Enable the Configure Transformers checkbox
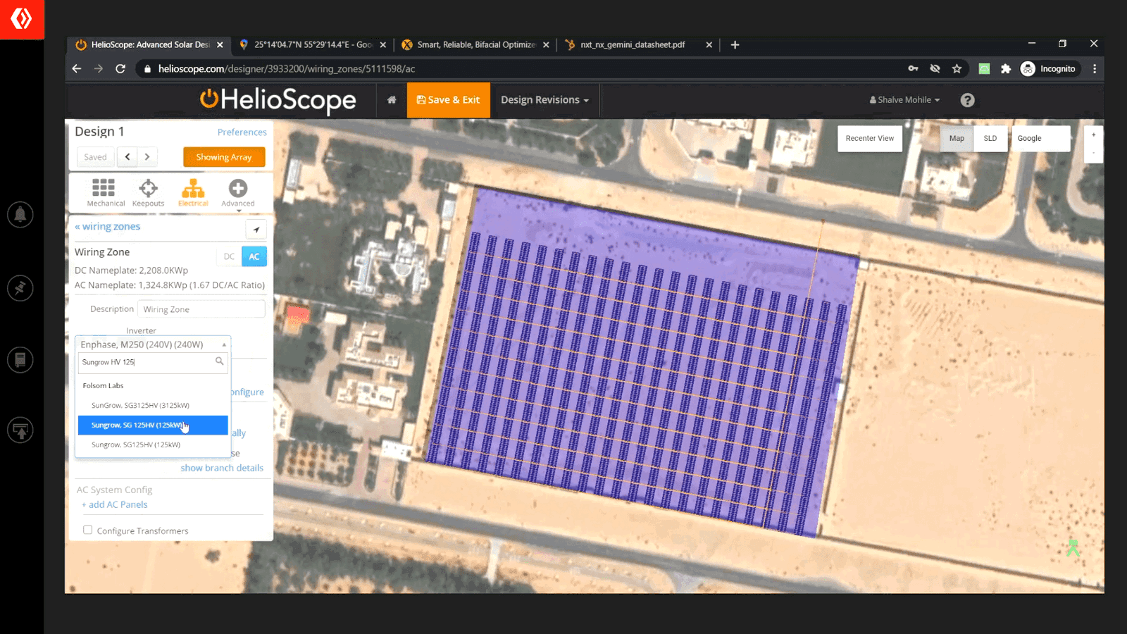1127x634 pixels. click(x=87, y=530)
